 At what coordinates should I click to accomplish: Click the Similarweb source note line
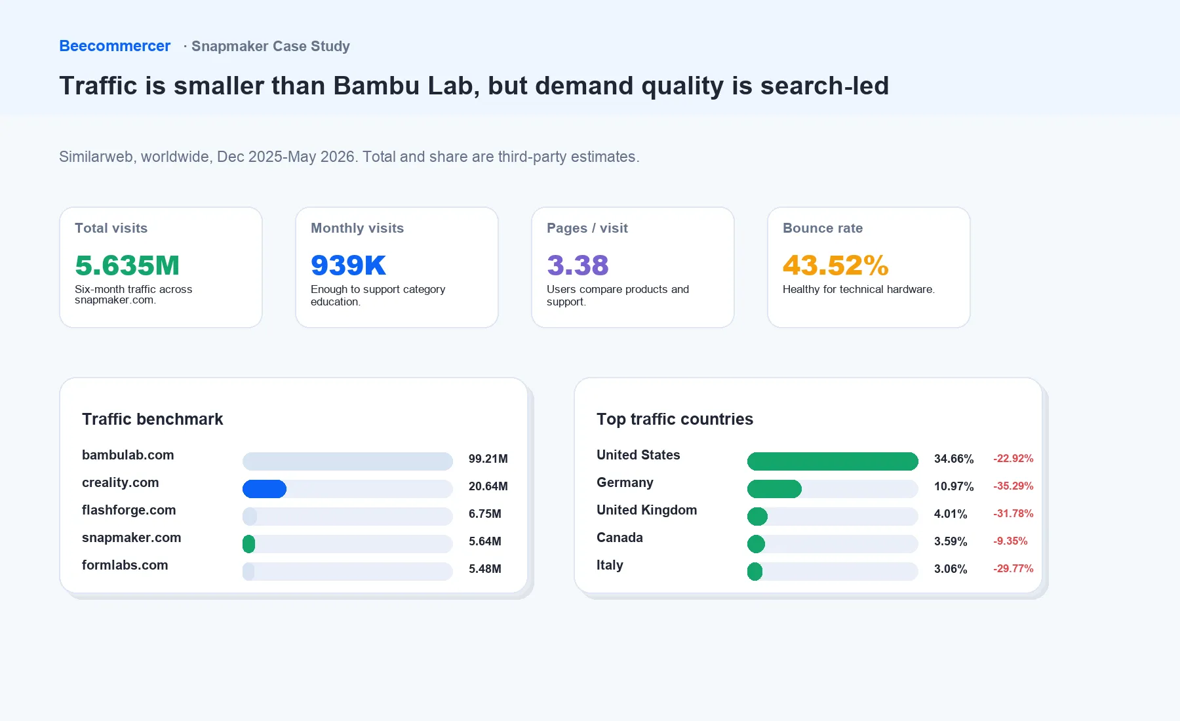[x=349, y=157]
